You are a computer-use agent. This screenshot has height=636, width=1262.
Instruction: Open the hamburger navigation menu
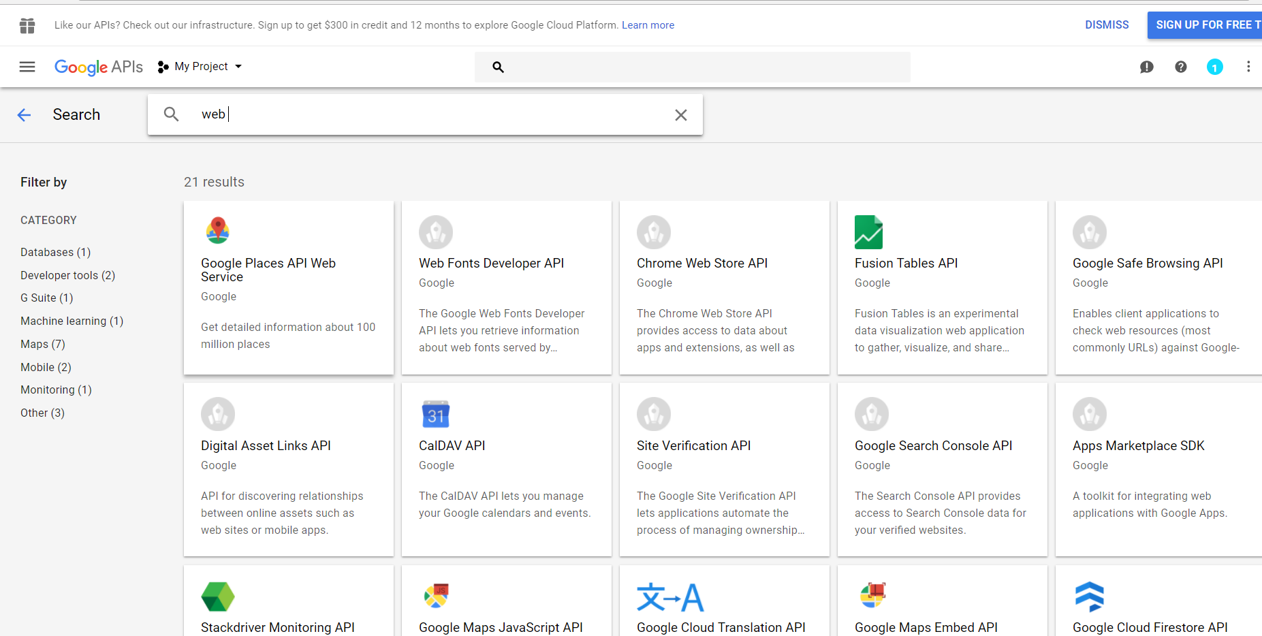[27, 67]
